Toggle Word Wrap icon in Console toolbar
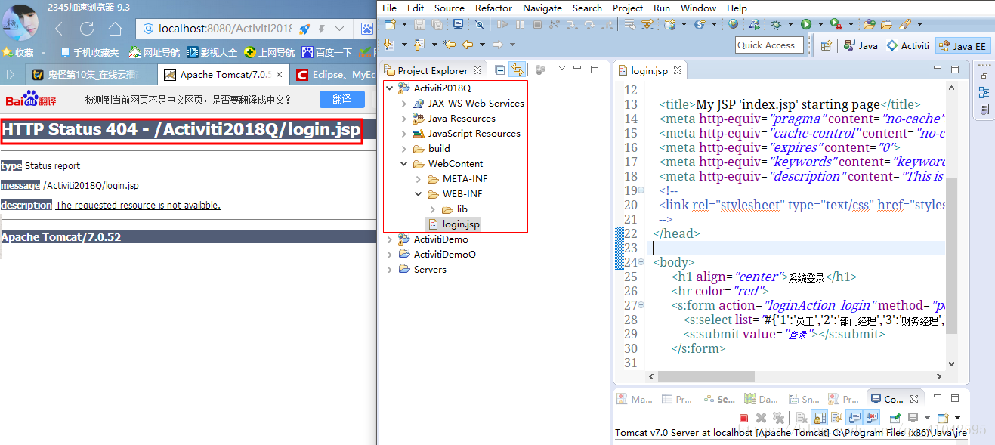 click(x=836, y=418)
